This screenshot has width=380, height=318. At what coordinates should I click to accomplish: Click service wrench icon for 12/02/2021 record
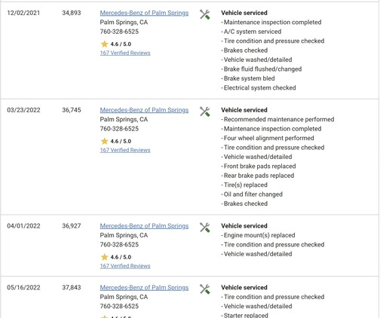click(x=205, y=14)
